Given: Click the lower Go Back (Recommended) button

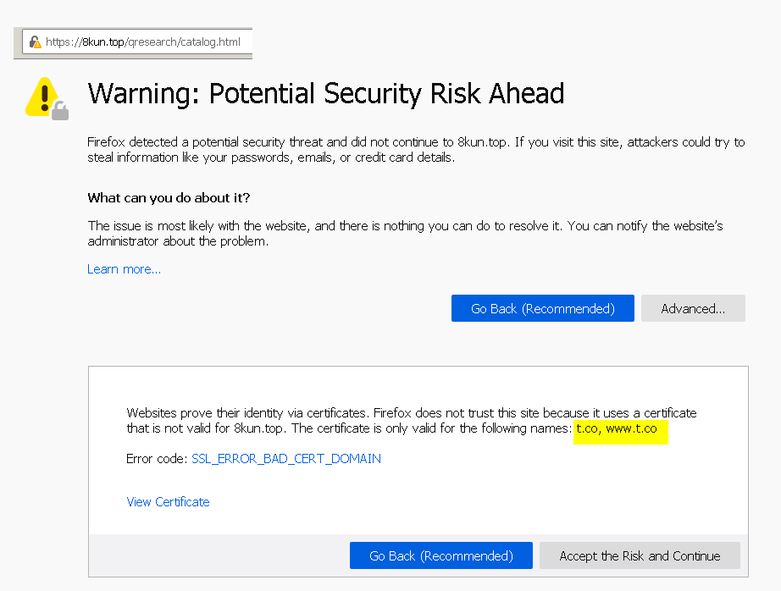Looking at the screenshot, I should [441, 555].
